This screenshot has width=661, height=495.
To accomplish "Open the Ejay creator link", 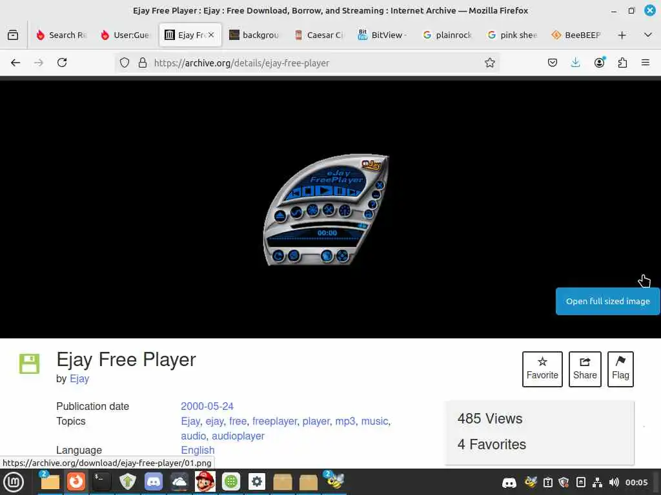I will pos(79,378).
